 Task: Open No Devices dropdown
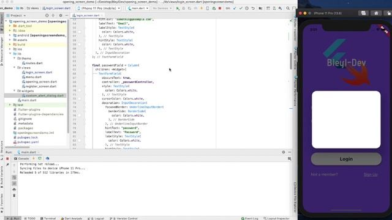coord(162,8)
